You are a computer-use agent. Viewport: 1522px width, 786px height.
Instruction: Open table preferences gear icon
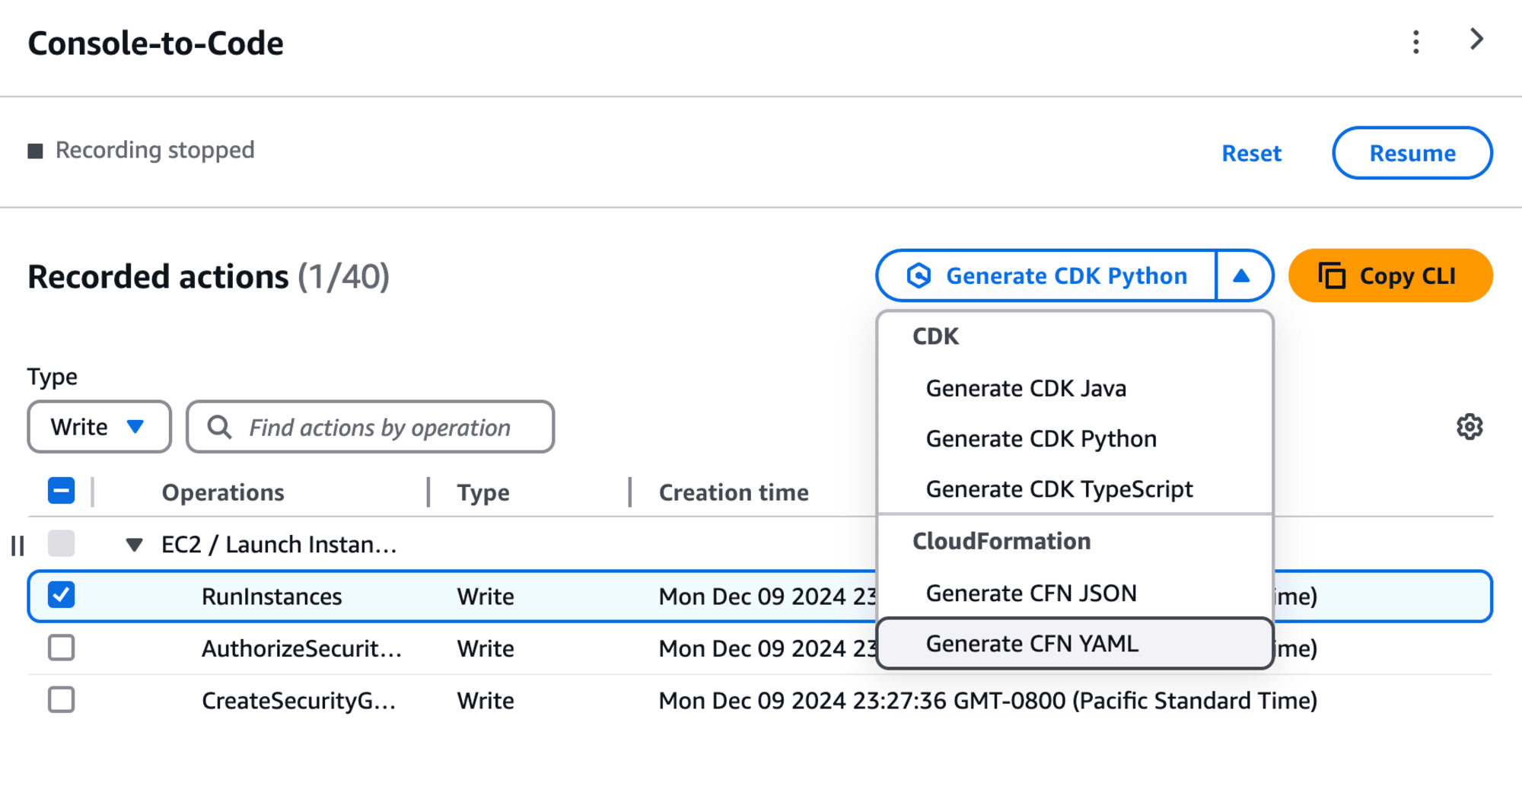(x=1469, y=427)
